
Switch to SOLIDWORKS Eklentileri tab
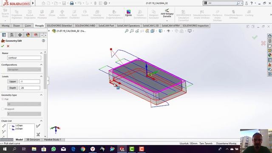59,25
